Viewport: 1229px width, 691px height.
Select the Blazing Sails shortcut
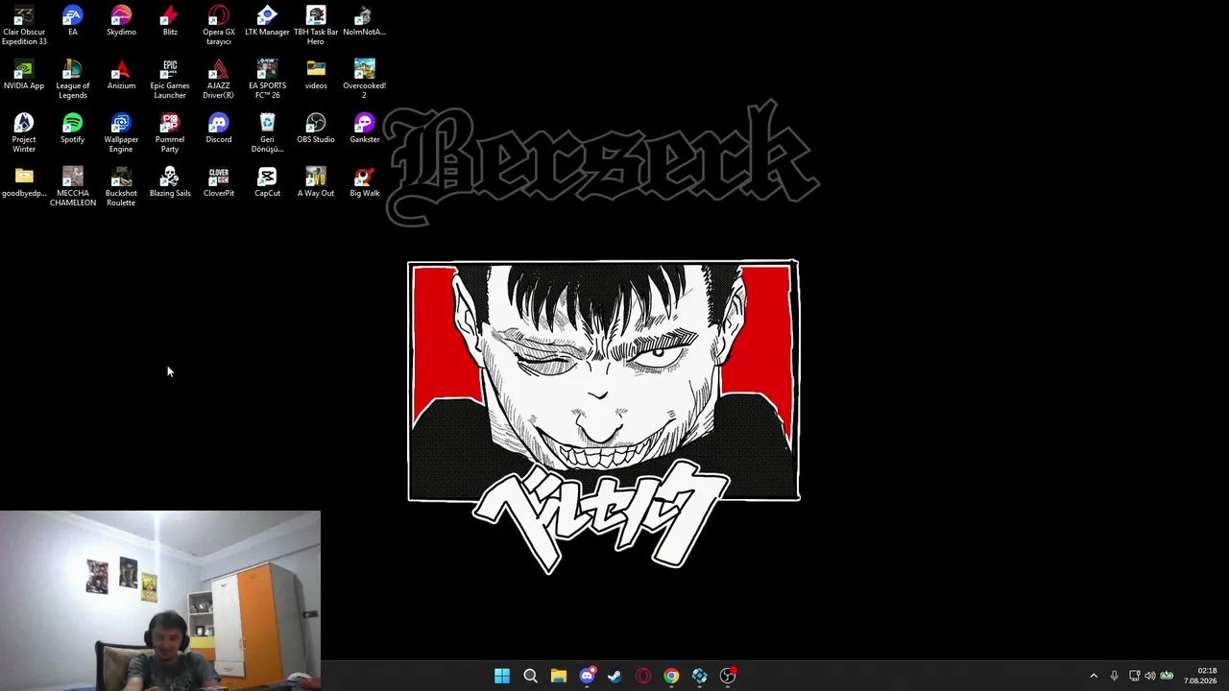point(170,182)
